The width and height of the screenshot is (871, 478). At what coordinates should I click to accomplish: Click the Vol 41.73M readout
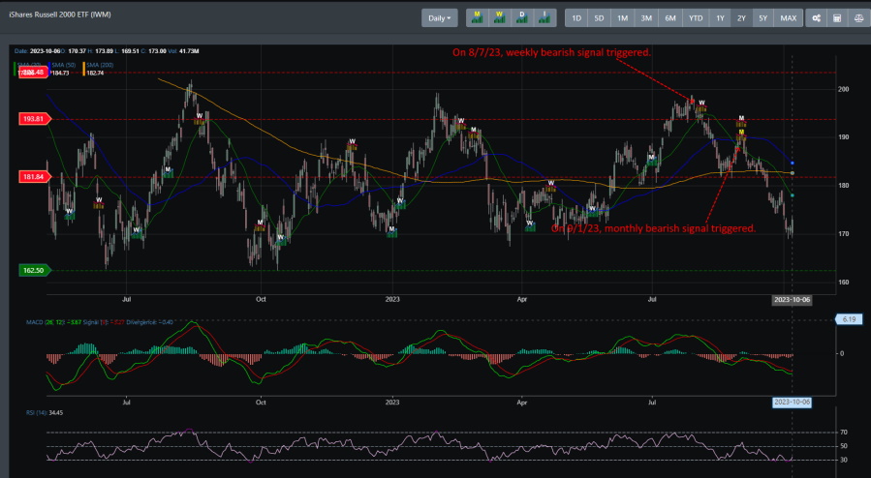(x=183, y=51)
